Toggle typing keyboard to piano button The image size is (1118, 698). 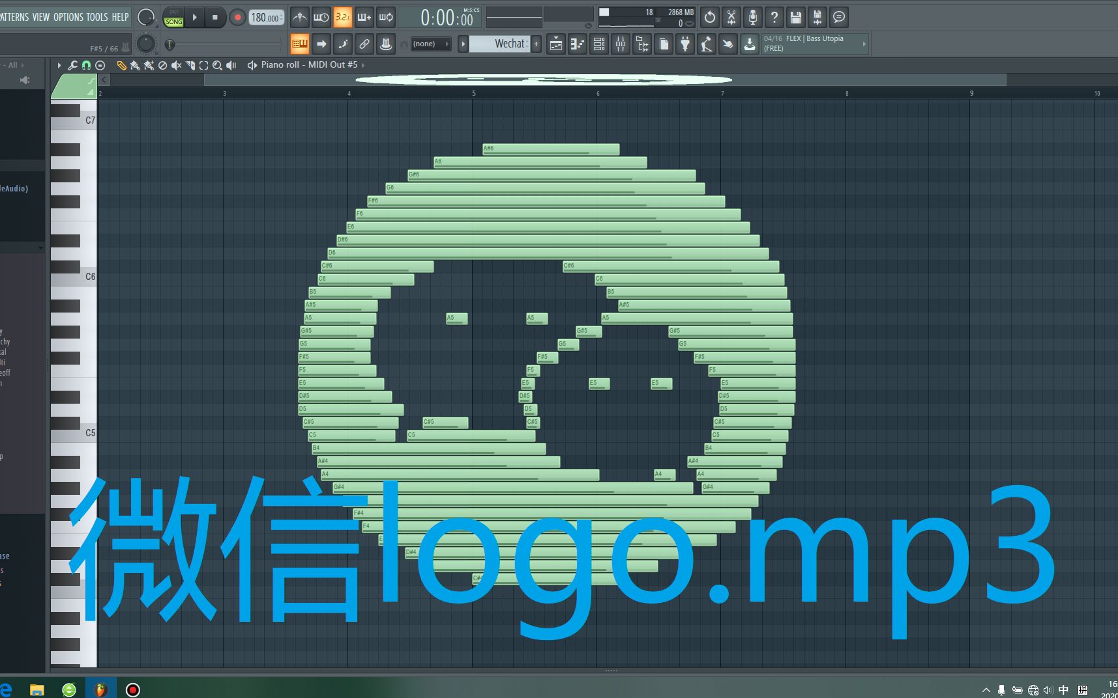(x=299, y=44)
